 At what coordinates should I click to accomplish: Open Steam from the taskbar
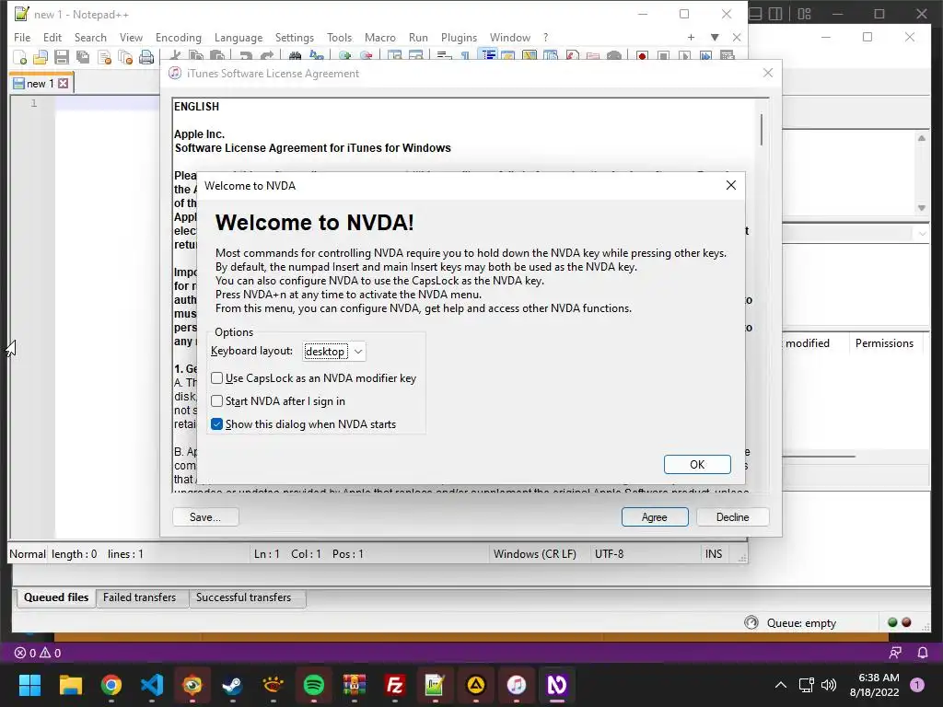[232, 685]
